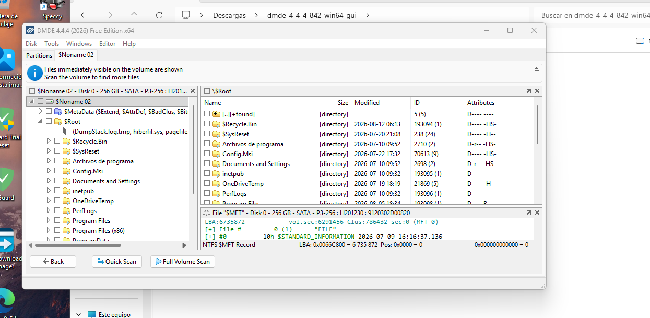The width and height of the screenshot is (650, 318).
Task: Collapse the $Noname 02 root node
Action: tap(31, 101)
